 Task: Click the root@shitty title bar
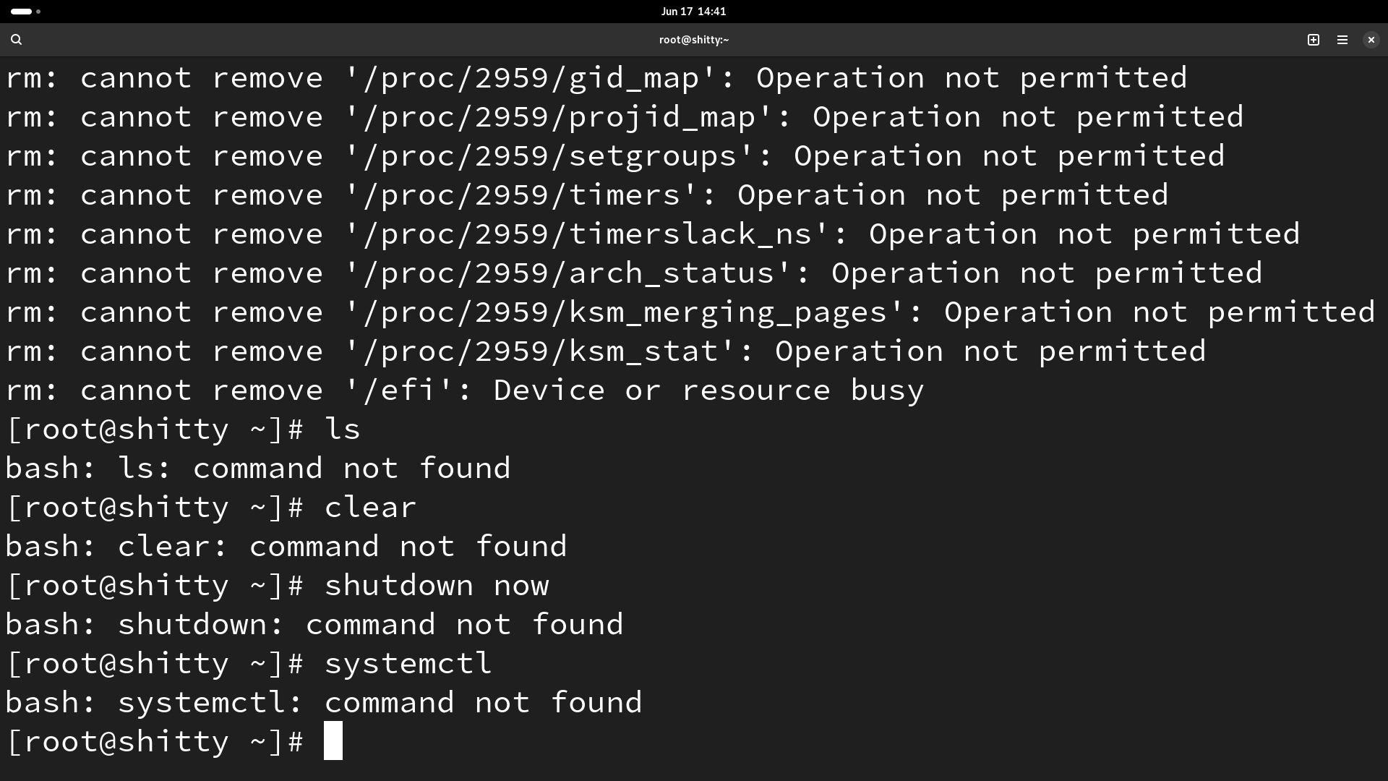click(694, 39)
